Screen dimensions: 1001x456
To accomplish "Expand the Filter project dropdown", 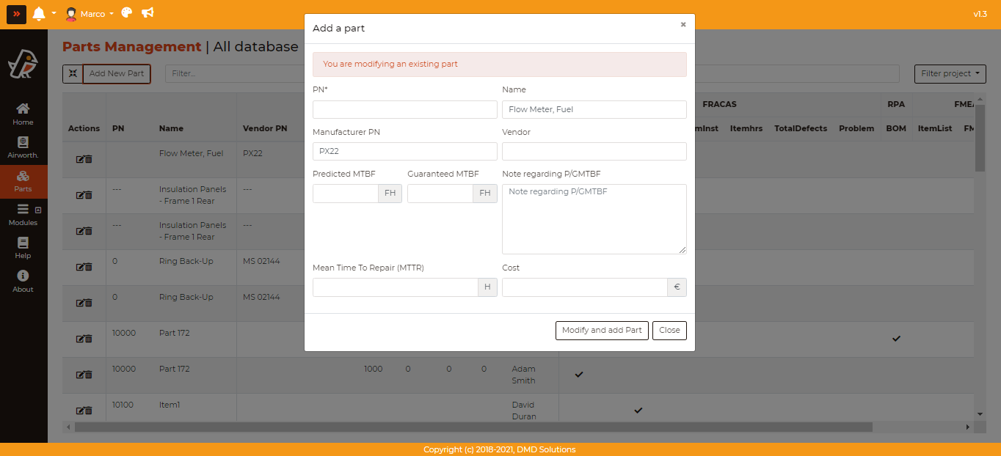I will coord(950,74).
